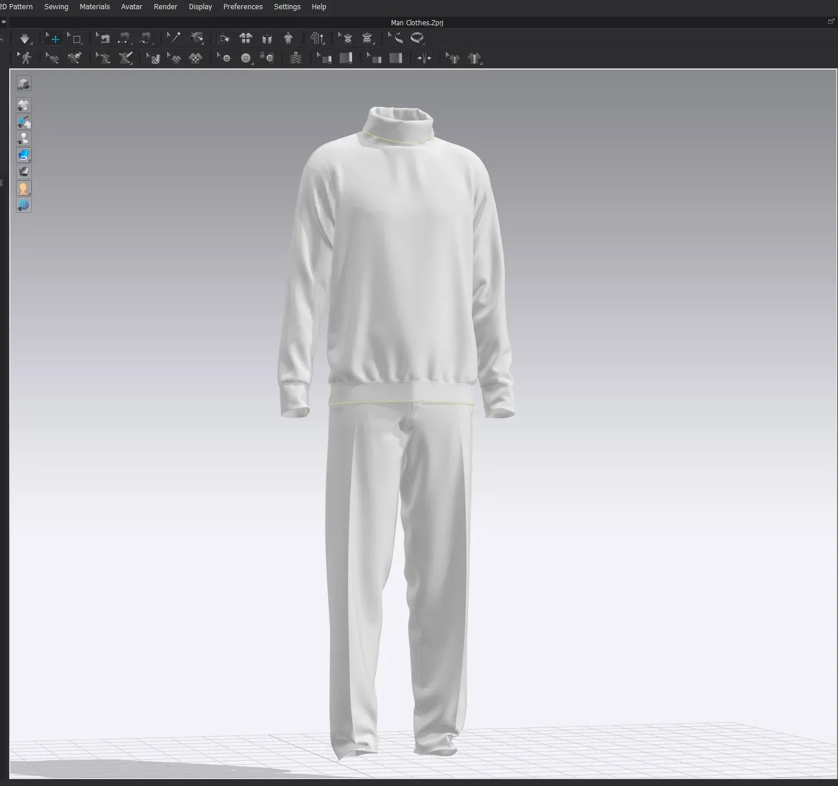Screen dimensions: 838x786
Task: Choose the Select Mesh dashed-box tool
Action: click(x=76, y=38)
